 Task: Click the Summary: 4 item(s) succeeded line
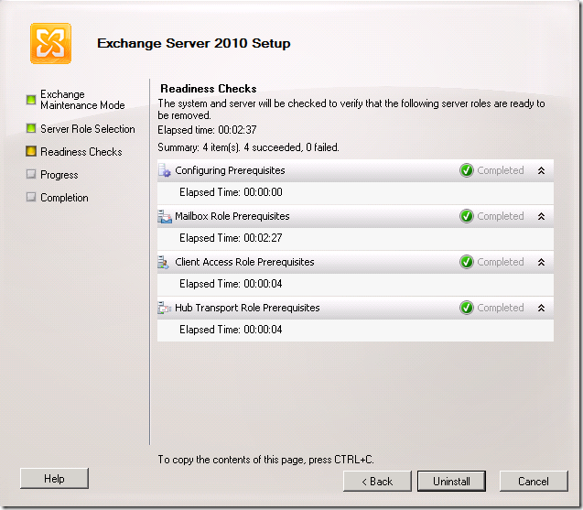coord(248,147)
